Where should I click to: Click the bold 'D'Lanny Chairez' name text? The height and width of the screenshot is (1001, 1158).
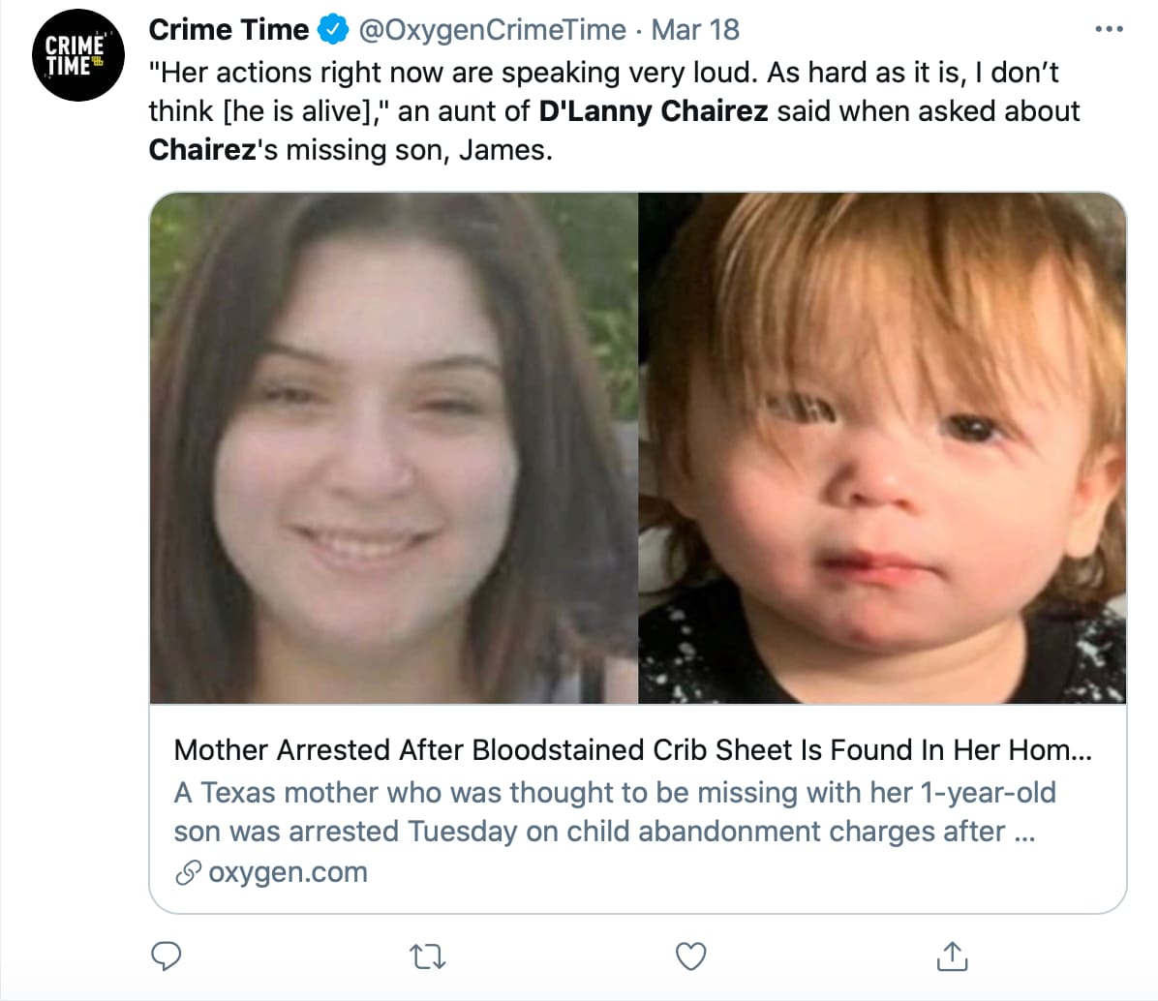pyautogui.click(x=654, y=111)
